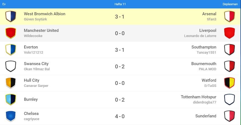Open the Sunderland team name
241x125 pixels.
coord(206,116)
